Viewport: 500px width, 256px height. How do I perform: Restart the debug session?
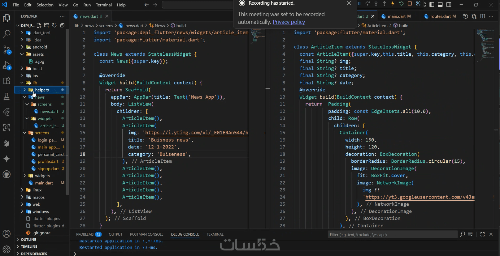pyautogui.click(x=401, y=4)
